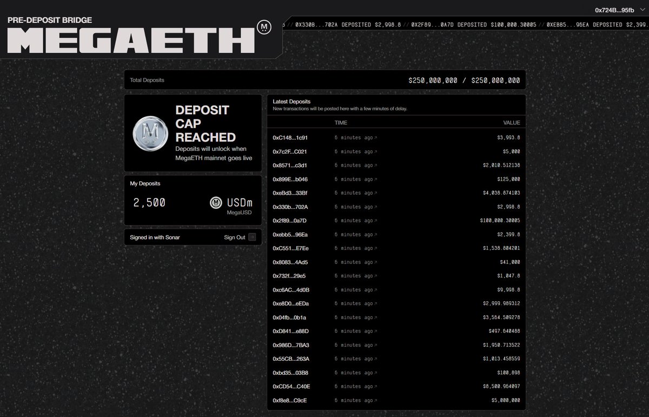Open the external link arrow for 0xbd35...03B8
The height and width of the screenshot is (417, 649).
point(376,372)
